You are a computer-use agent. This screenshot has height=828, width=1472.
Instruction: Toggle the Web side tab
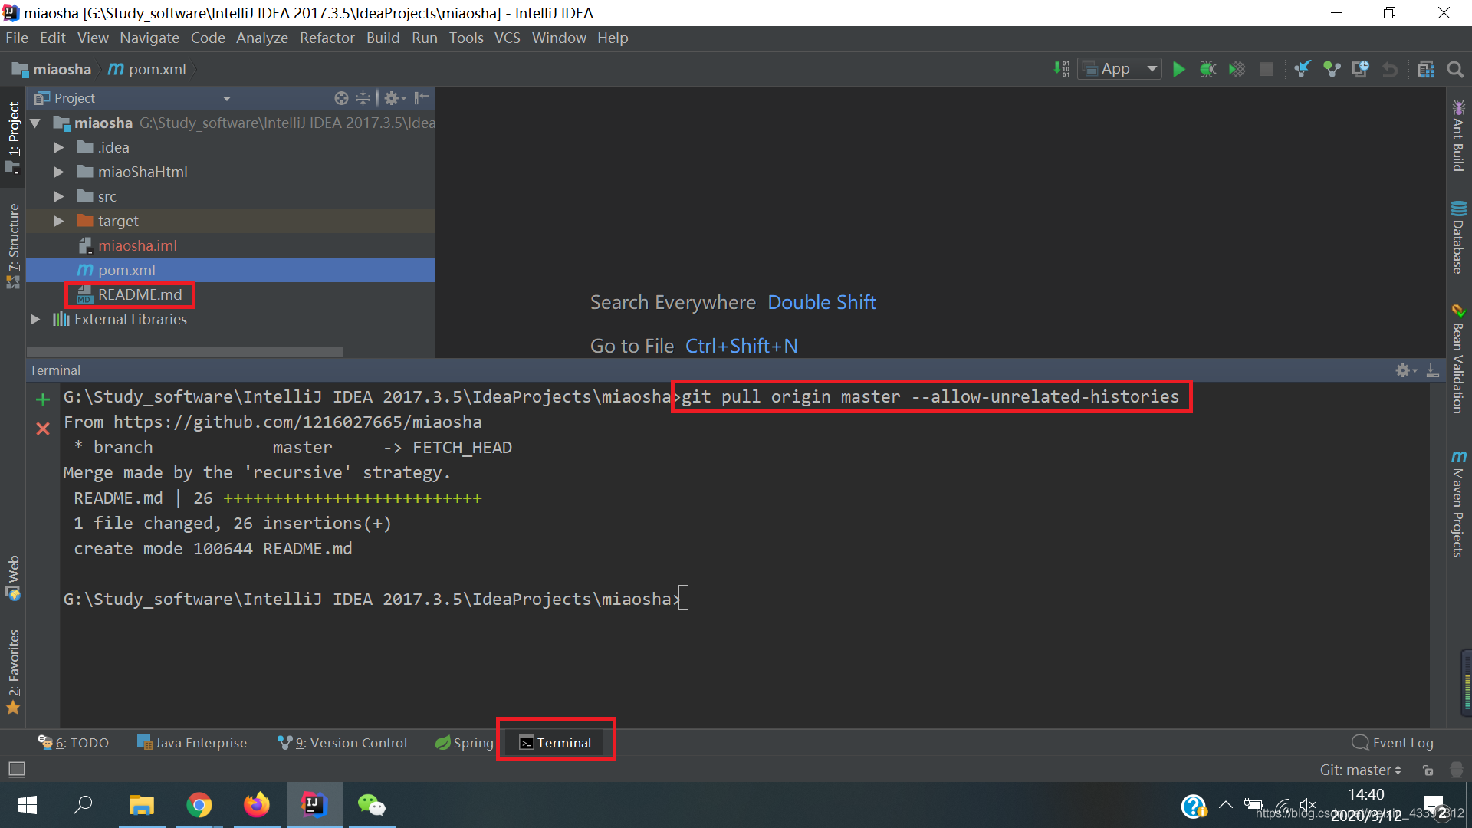point(13,578)
